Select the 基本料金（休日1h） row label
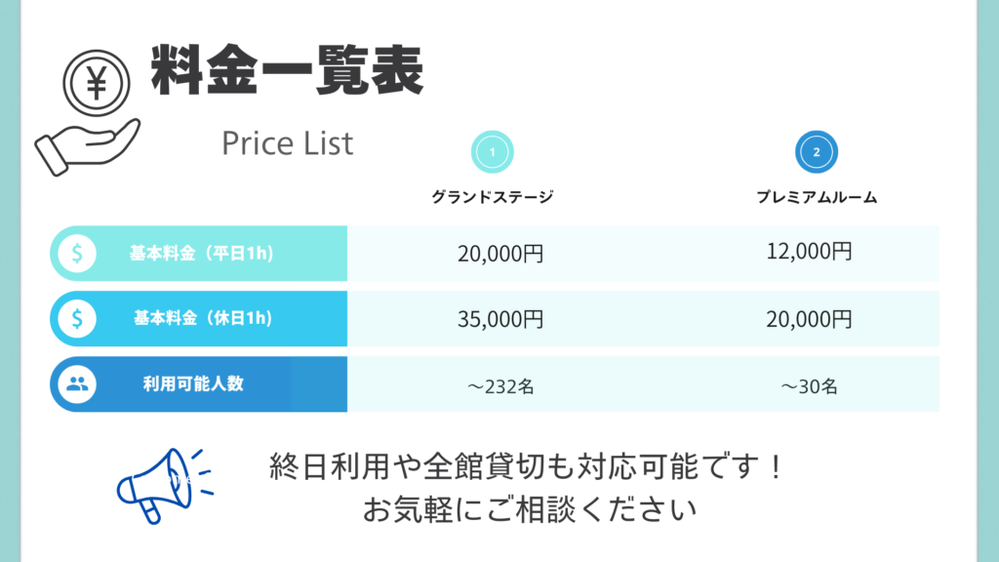Screen dimensions: 999x562 coord(202,318)
